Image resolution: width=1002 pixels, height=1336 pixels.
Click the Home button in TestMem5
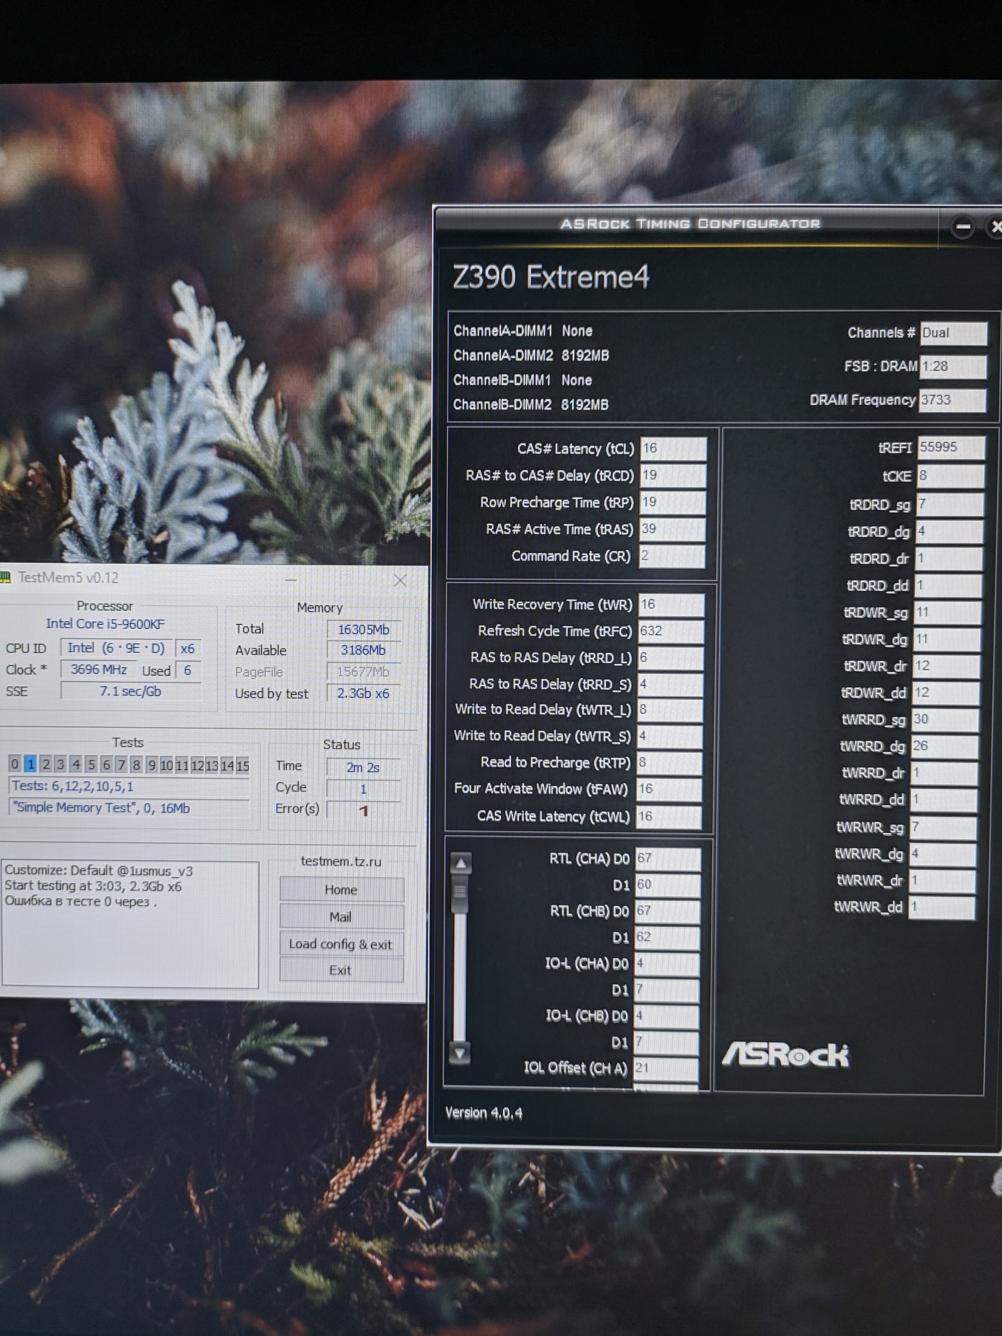[341, 890]
